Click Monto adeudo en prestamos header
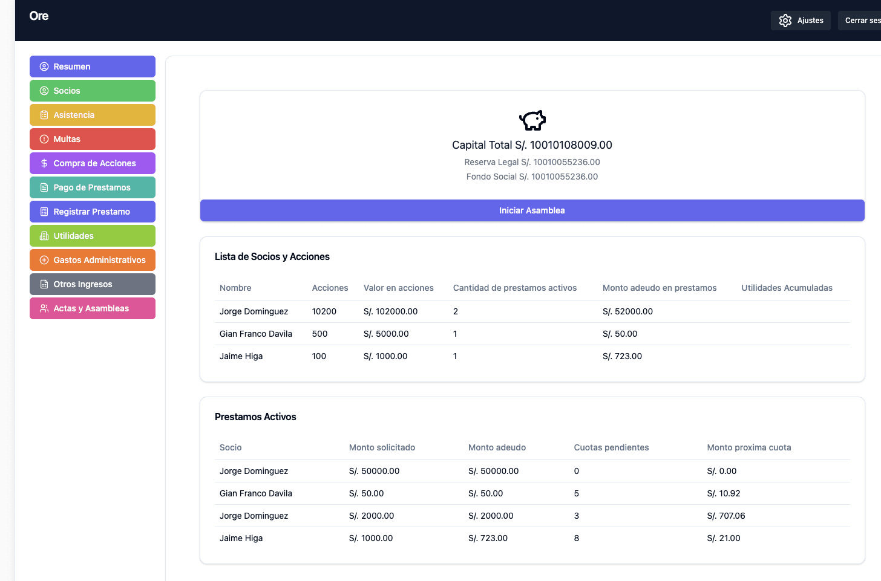Screen dimensions: 881x581 (x=660, y=288)
